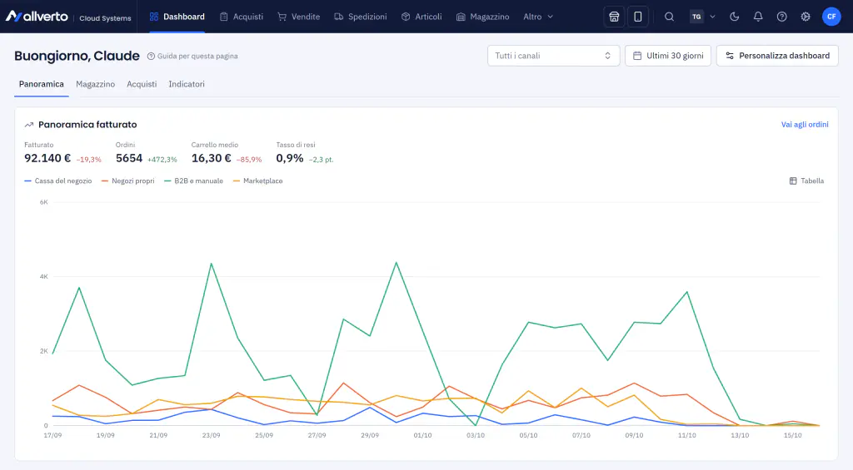Screen dimensions: 853x470
Task: Select the Panoramica tab
Action: [x=42, y=84]
